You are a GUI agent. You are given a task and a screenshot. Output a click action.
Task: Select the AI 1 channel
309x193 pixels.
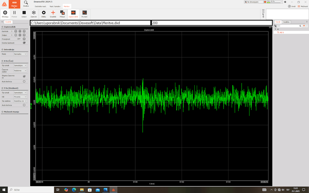tap(282, 33)
